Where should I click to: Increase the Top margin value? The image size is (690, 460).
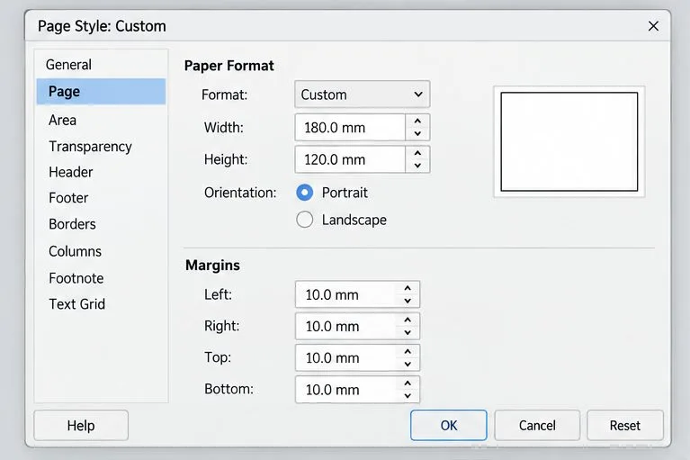pyautogui.click(x=408, y=352)
